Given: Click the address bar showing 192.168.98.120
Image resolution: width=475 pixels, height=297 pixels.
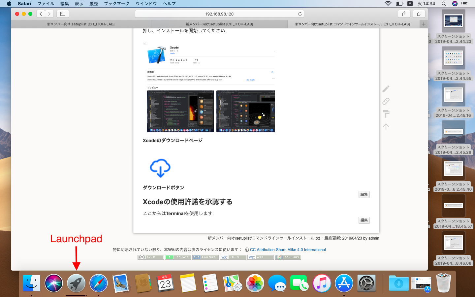Looking at the screenshot, I should click(x=219, y=14).
